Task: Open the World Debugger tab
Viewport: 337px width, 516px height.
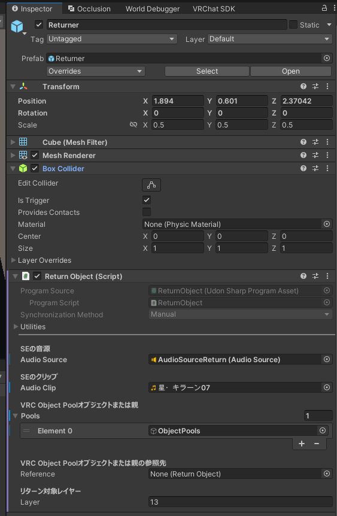Action: 153,9
